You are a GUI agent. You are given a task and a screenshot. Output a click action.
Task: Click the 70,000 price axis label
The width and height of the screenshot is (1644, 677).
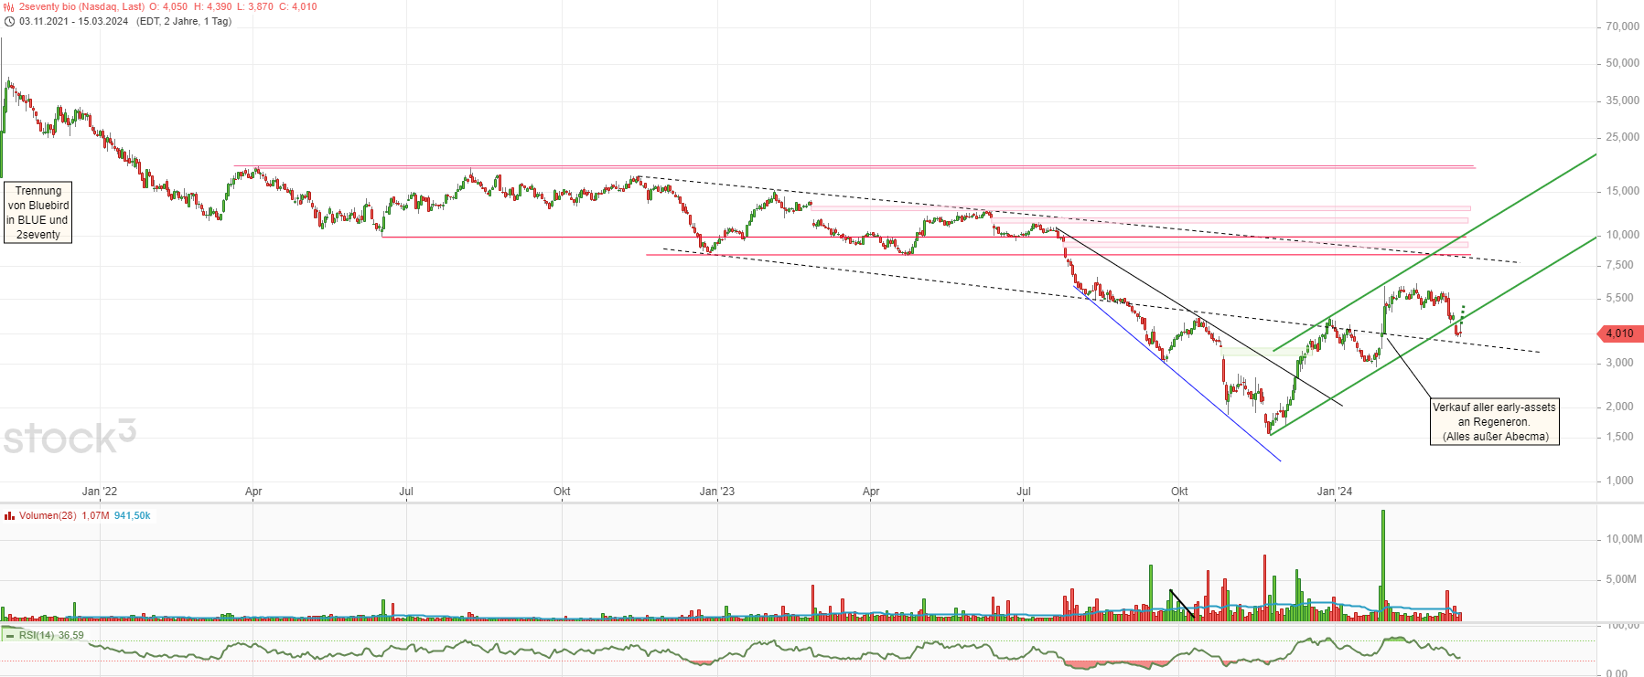pyautogui.click(x=1623, y=26)
